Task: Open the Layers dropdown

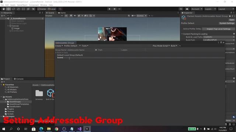Action: point(210,9)
